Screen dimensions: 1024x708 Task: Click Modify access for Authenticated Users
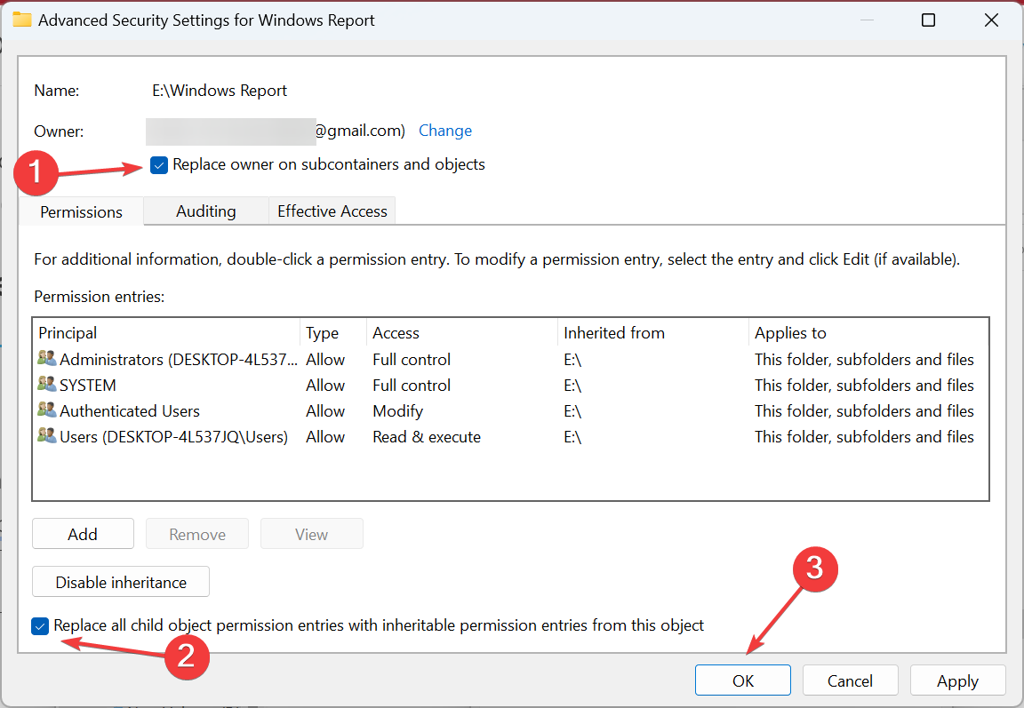(x=397, y=411)
